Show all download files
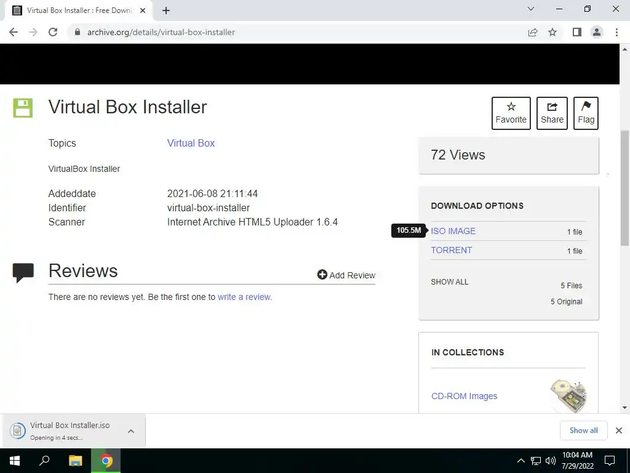 [450, 282]
